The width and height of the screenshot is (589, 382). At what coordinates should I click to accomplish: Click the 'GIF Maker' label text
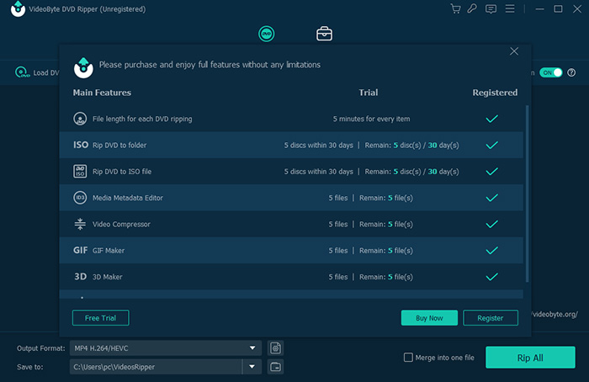coord(109,251)
